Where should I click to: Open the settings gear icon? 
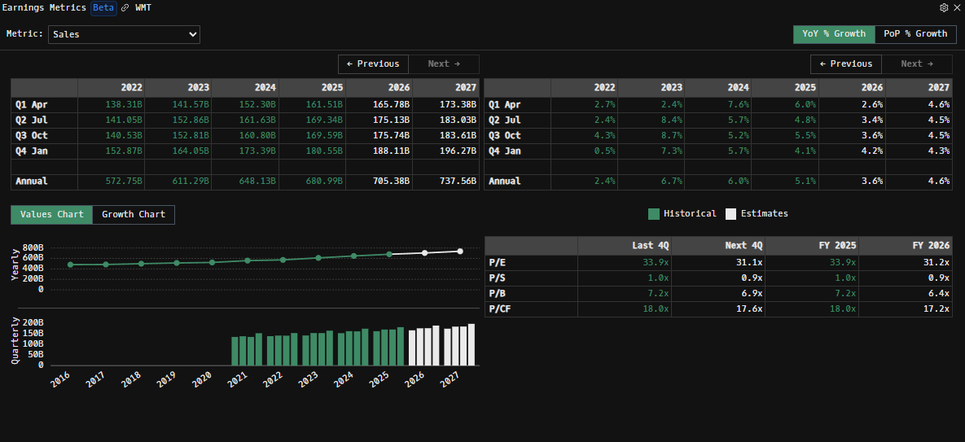click(944, 8)
